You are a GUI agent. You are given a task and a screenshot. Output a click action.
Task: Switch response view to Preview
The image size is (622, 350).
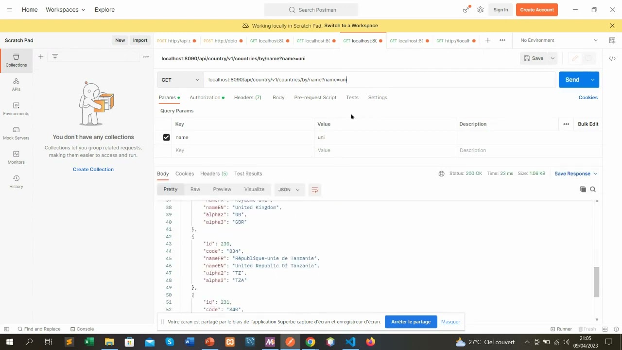pos(222,189)
